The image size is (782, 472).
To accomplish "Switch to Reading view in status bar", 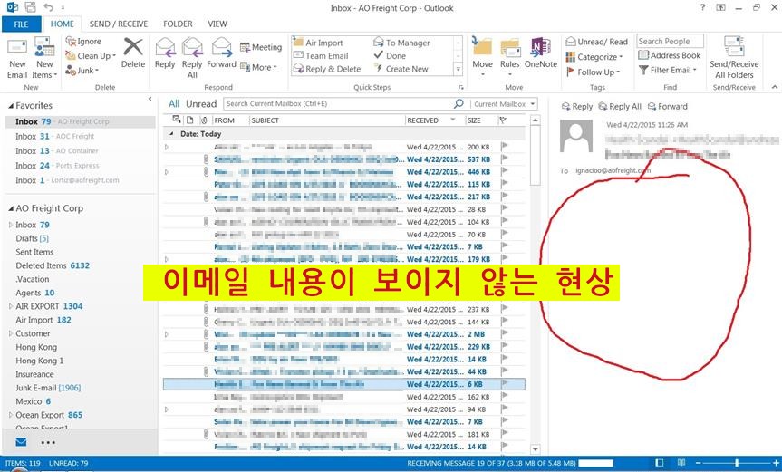I will 681,463.
